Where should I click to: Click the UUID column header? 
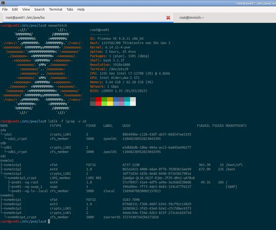point(126,126)
